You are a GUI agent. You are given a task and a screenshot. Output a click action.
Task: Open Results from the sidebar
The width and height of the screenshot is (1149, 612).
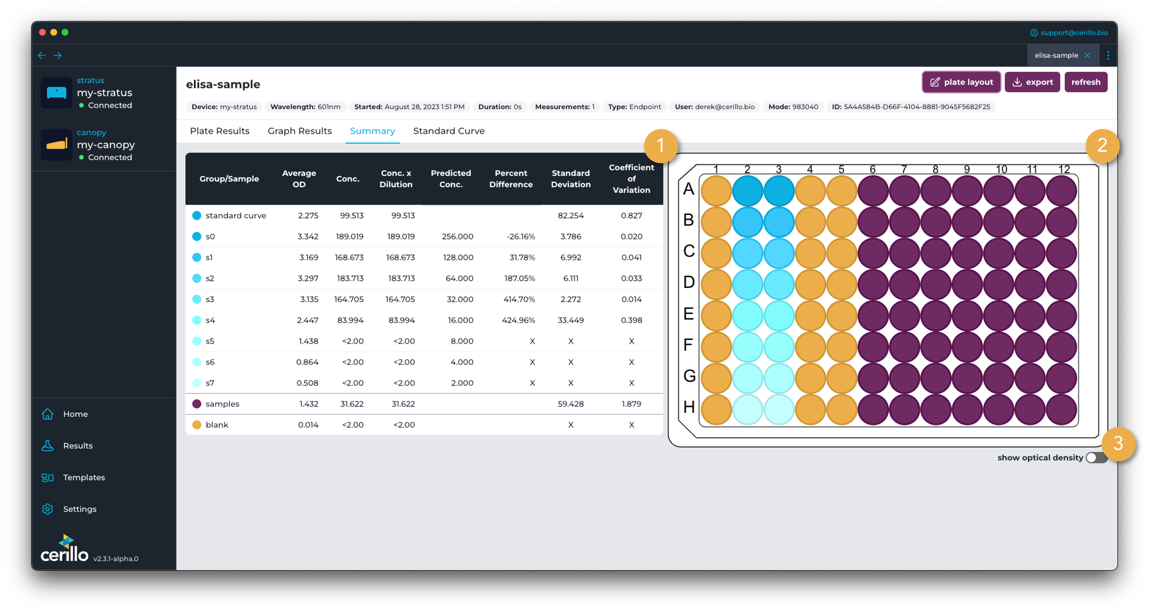78,446
